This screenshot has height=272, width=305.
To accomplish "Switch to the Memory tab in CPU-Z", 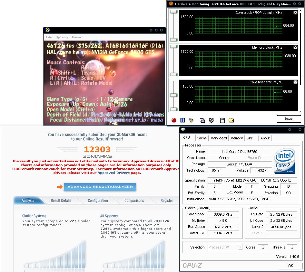I will tap(237, 138).
